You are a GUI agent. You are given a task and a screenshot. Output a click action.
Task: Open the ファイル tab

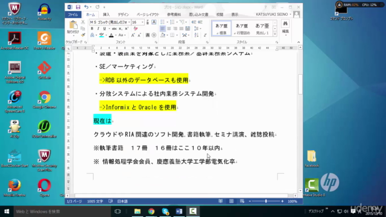click(73, 14)
